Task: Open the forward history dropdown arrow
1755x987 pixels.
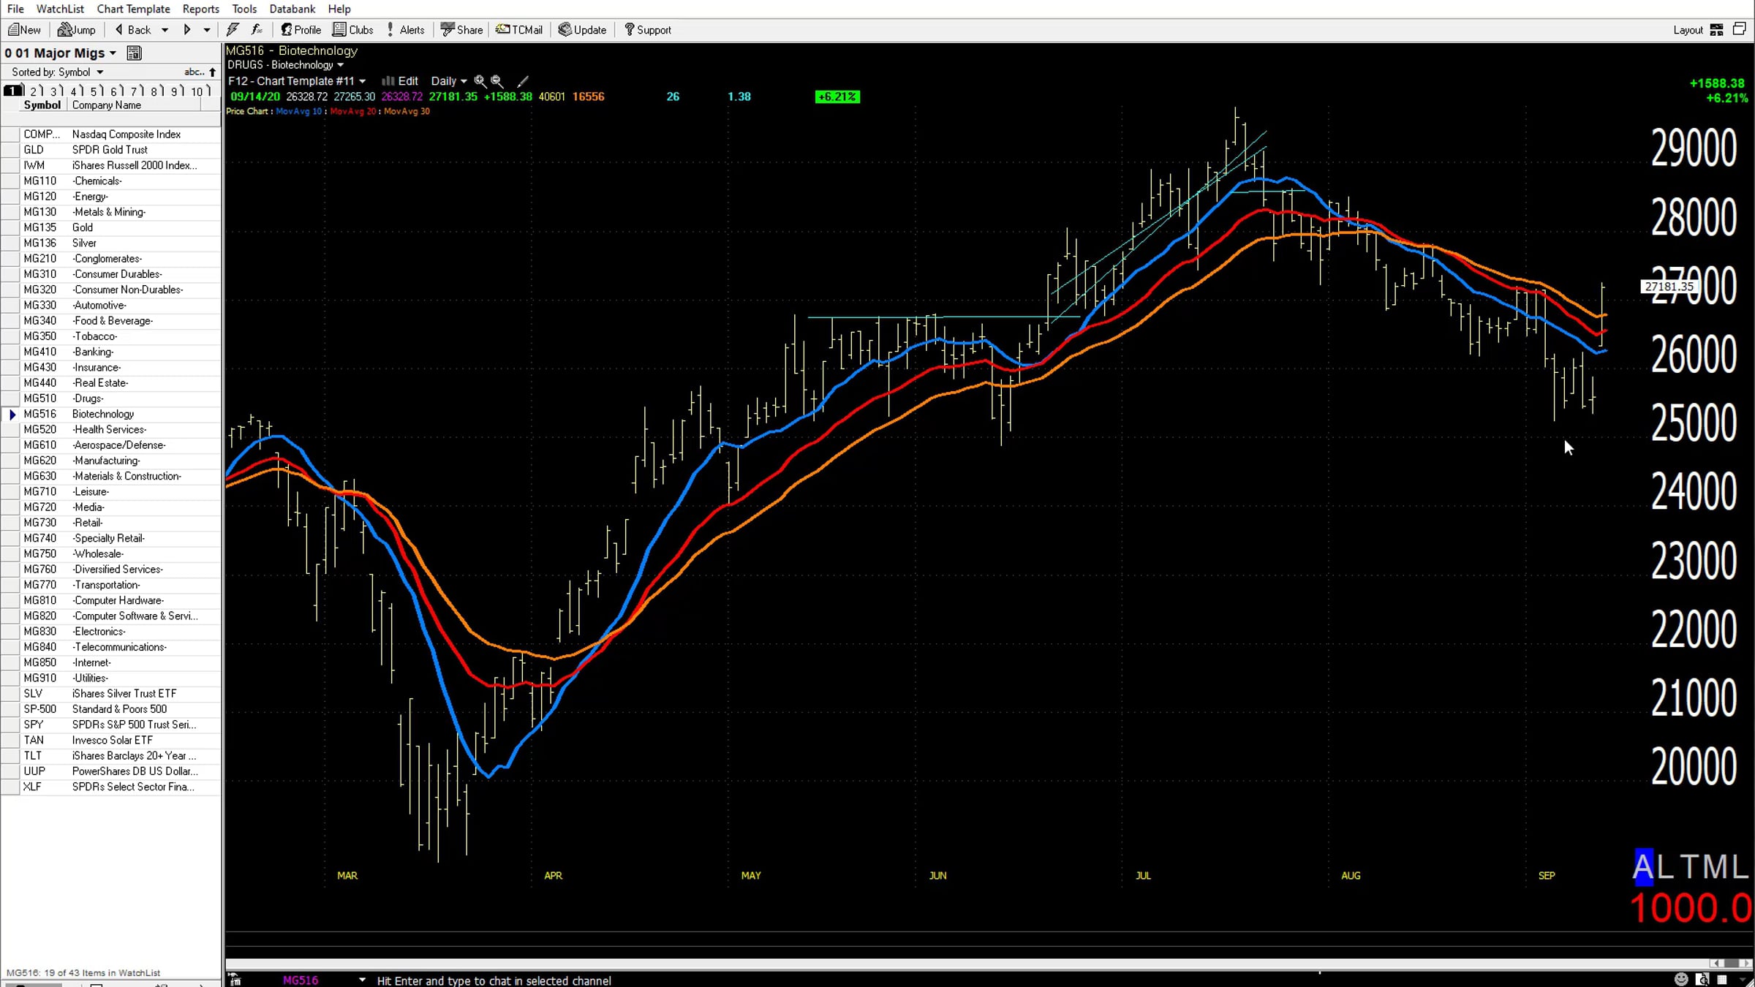Action: 207,30
